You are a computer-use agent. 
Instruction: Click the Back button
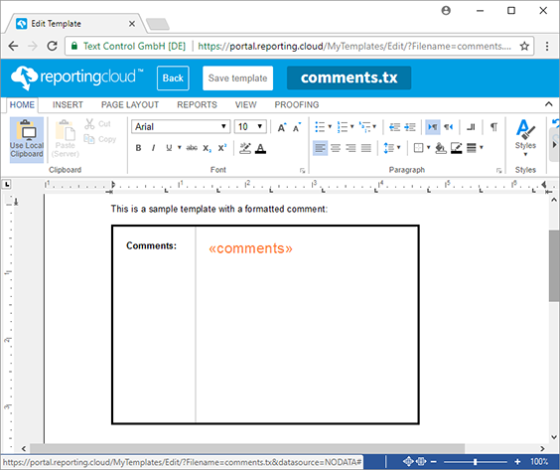173,78
